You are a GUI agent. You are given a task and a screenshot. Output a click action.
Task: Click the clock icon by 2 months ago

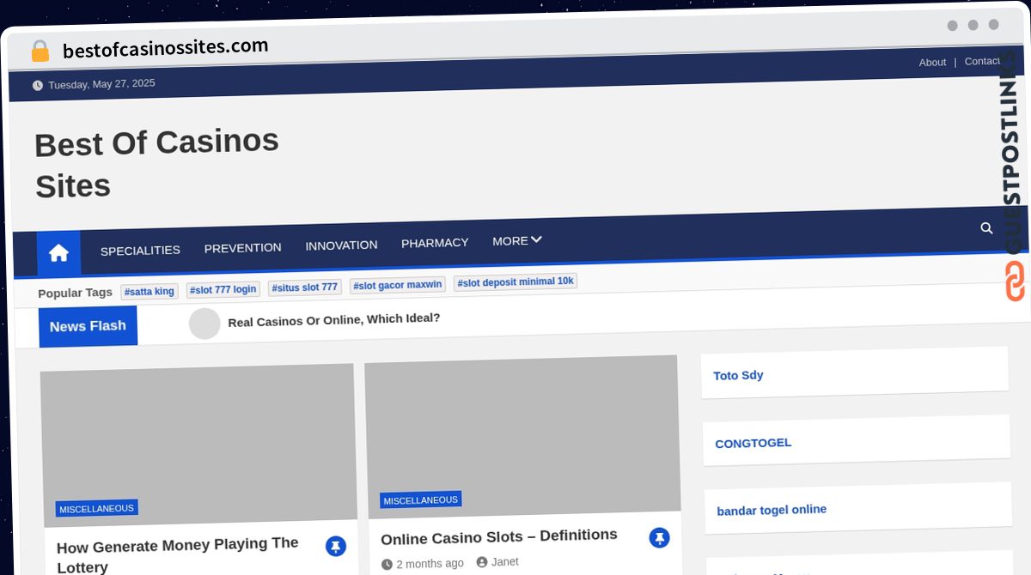[387, 565]
